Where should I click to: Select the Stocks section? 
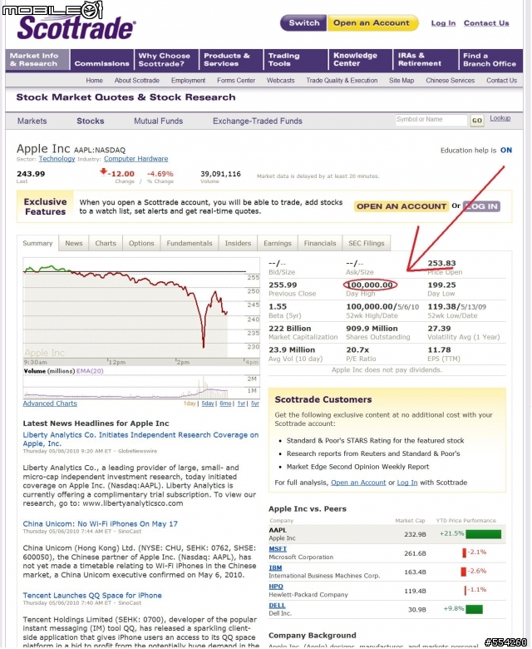point(90,121)
